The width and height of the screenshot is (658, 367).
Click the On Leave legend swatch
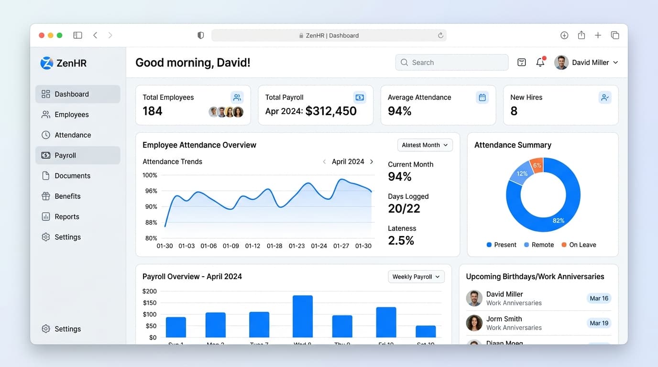pyautogui.click(x=564, y=245)
